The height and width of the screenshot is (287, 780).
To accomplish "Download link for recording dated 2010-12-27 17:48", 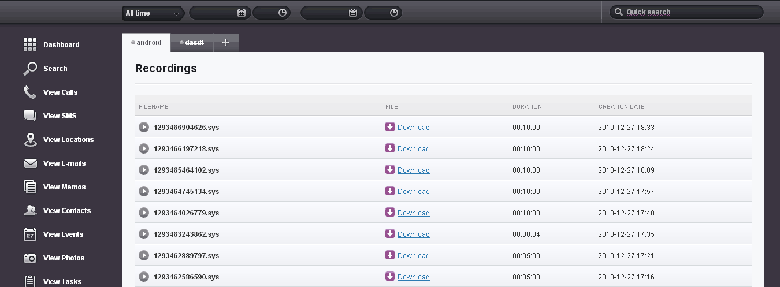I will 414,213.
